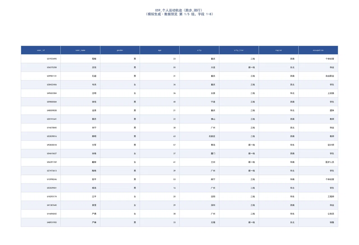Select the name cell 沈悦

[80, 68]
